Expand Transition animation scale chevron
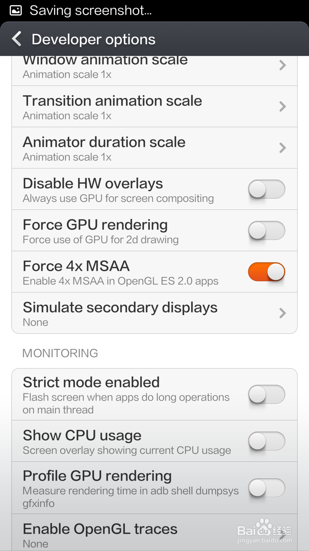This screenshot has width=309, height=551. 282,107
